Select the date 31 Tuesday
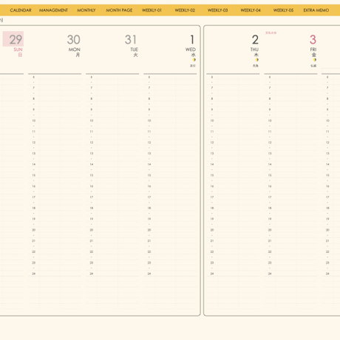Viewport: 340px width, 340px height. 131,39
